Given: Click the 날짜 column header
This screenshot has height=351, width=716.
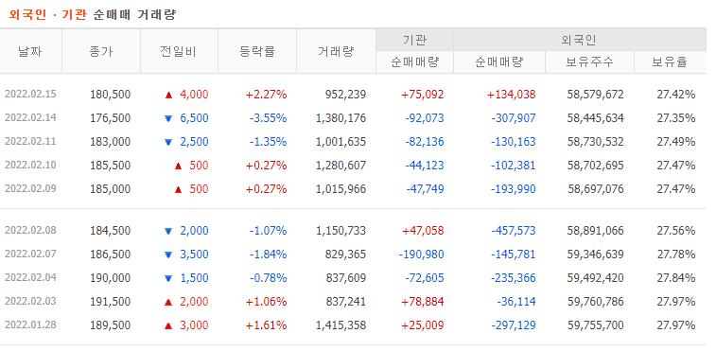Looking at the screenshot, I should (30, 52).
